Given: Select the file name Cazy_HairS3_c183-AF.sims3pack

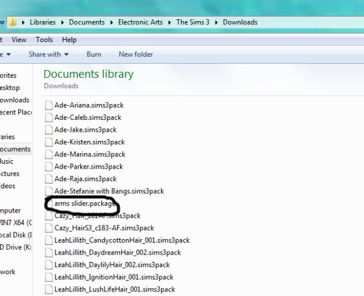Looking at the screenshot, I should (104, 228).
